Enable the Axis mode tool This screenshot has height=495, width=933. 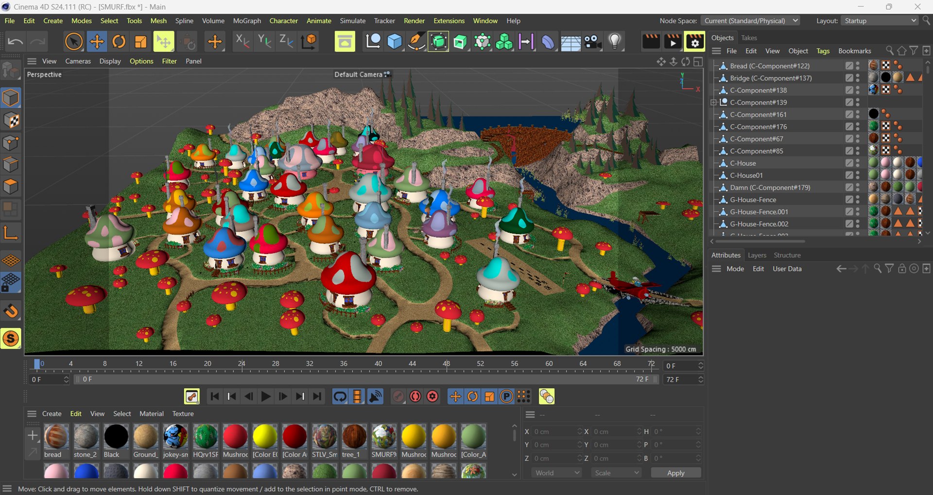pyautogui.click(x=11, y=233)
